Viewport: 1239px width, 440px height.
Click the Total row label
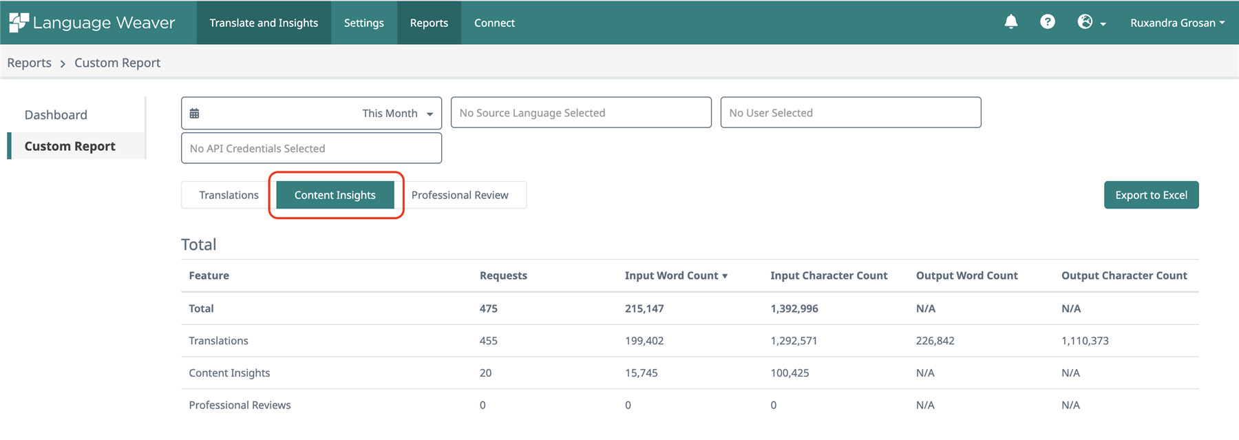point(201,308)
